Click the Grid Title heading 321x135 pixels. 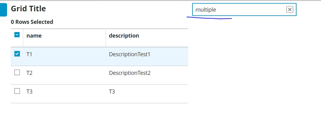(x=28, y=9)
